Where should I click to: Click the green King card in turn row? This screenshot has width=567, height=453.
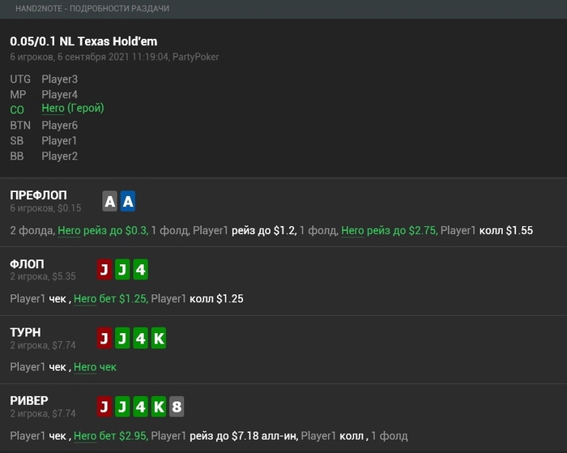point(159,339)
